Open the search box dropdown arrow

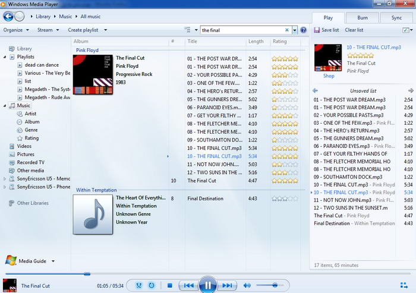click(295, 30)
